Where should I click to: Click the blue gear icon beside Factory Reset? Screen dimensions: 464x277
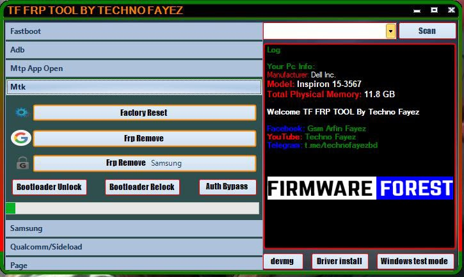coord(22,113)
